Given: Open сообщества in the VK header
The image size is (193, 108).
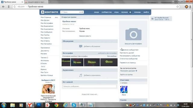Looking at the screenshot, I should pos(106,12).
